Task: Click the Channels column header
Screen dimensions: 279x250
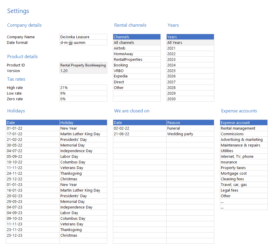Action: [x=137, y=37]
